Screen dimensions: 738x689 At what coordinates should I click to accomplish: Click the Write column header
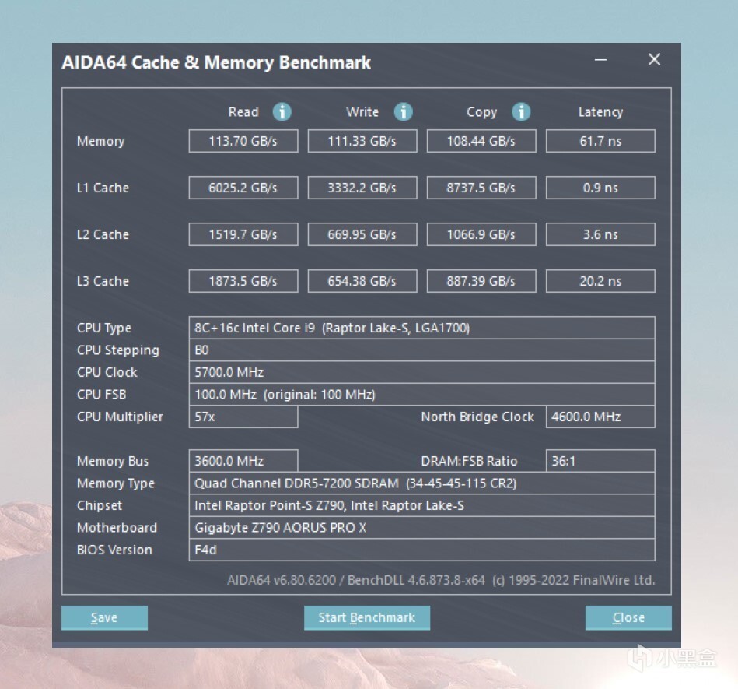362,112
